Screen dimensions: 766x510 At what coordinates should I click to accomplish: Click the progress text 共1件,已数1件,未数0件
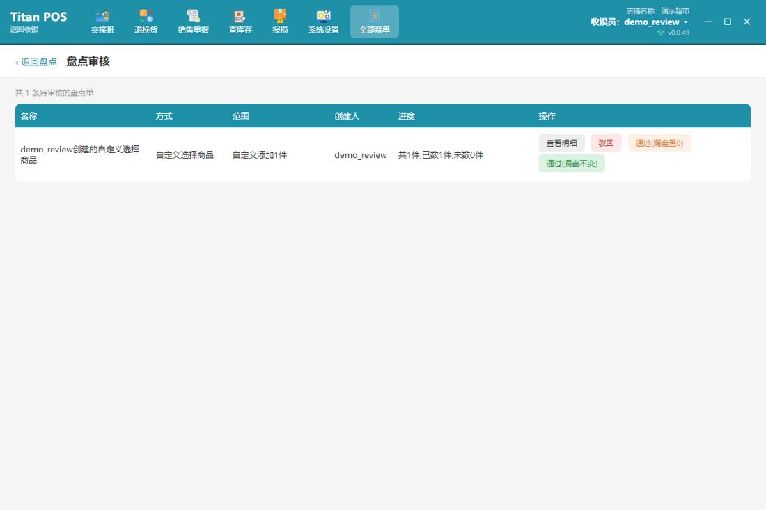tap(441, 155)
